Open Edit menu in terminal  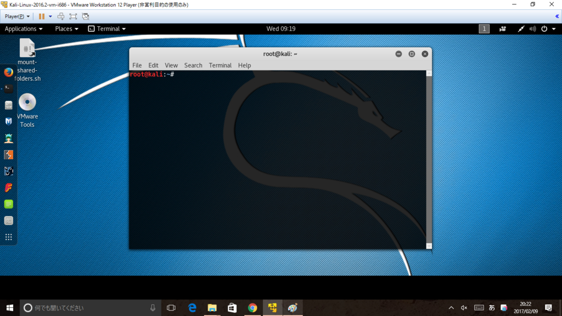[153, 65]
